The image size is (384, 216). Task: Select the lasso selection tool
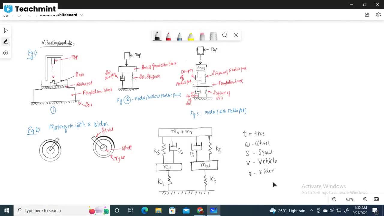click(x=224, y=35)
